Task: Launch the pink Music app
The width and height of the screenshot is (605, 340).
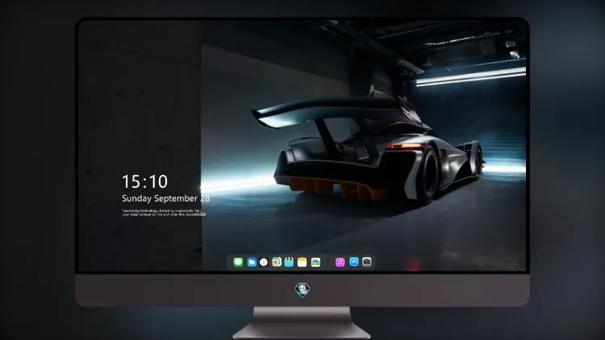Action: (x=340, y=262)
